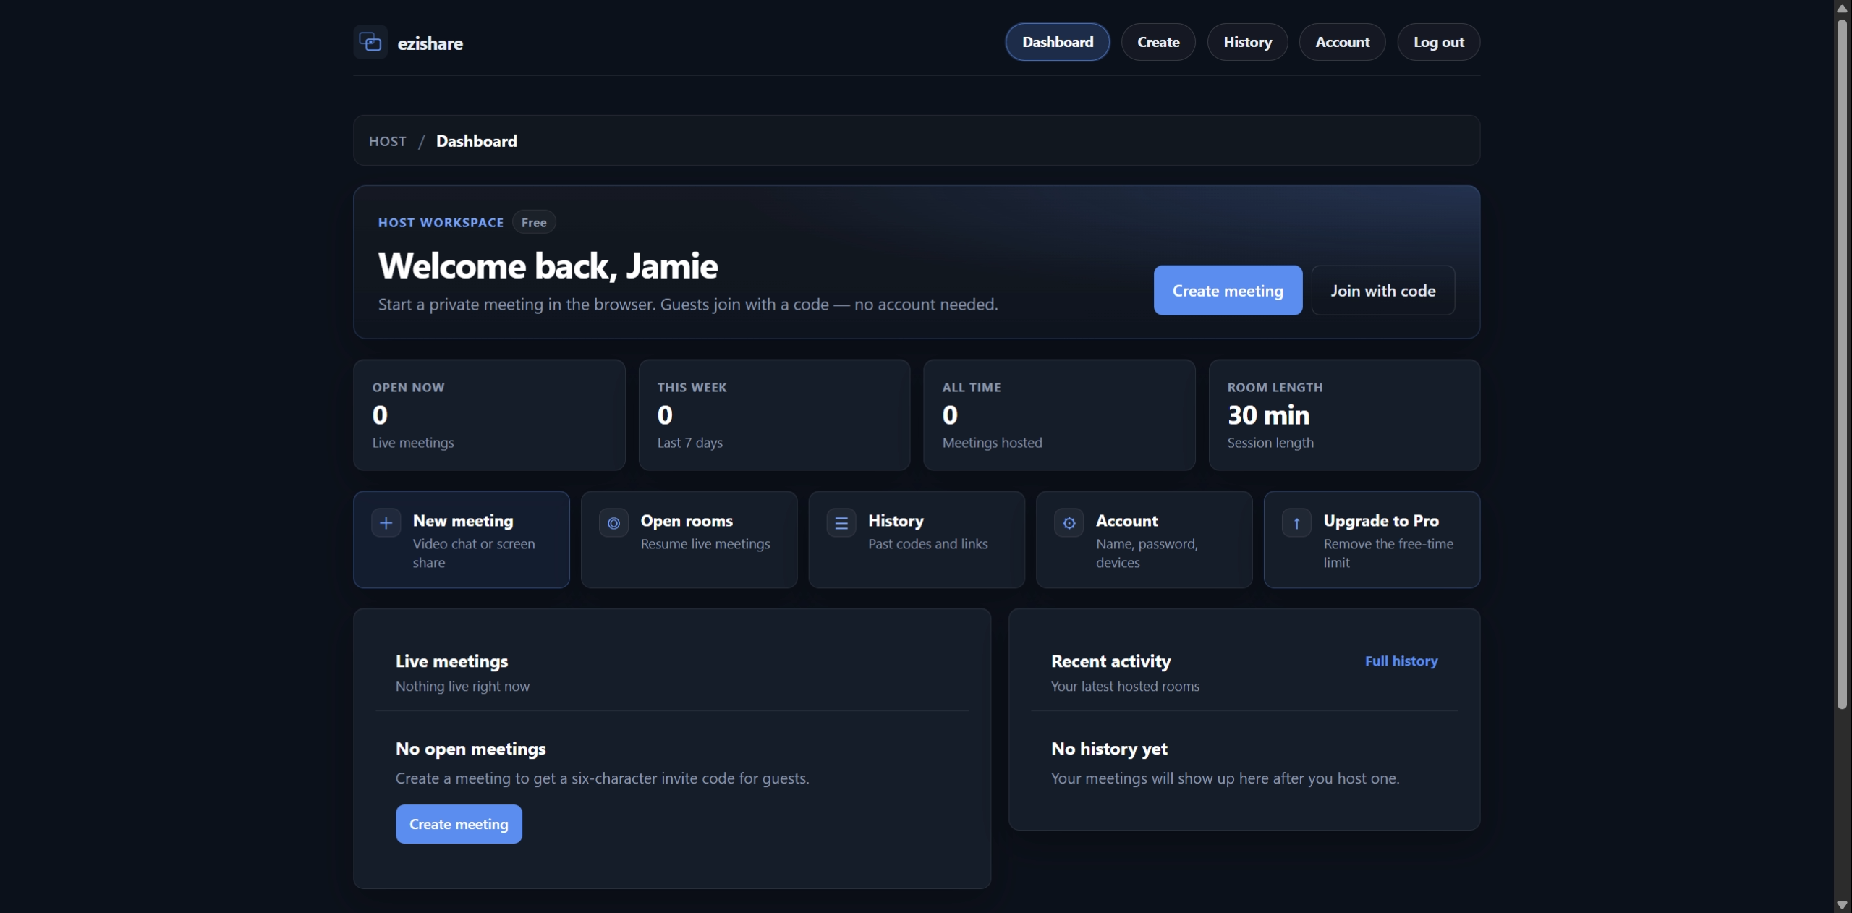The width and height of the screenshot is (1852, 913).
Task: Click the Live meetings section heading
Action: (x=451, y=661)
